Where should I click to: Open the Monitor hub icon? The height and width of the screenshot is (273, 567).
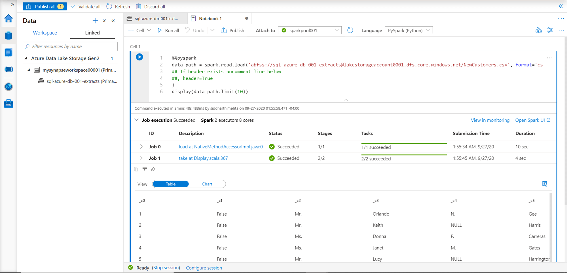click(9, 87)
